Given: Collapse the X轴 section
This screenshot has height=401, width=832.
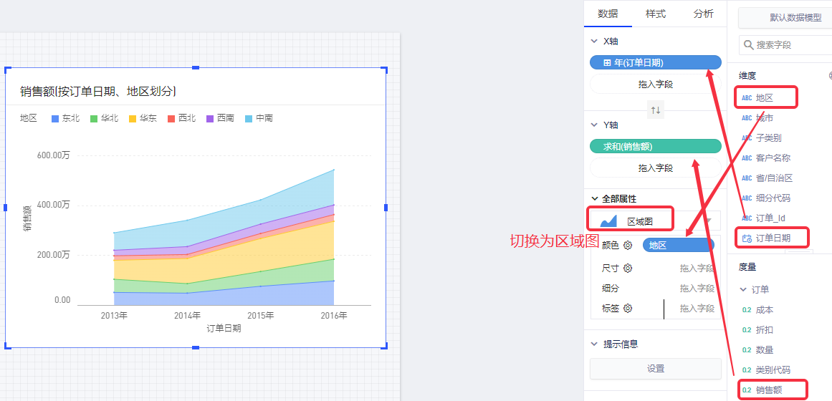Looking at the screenshot, I should tap(594, 42).
